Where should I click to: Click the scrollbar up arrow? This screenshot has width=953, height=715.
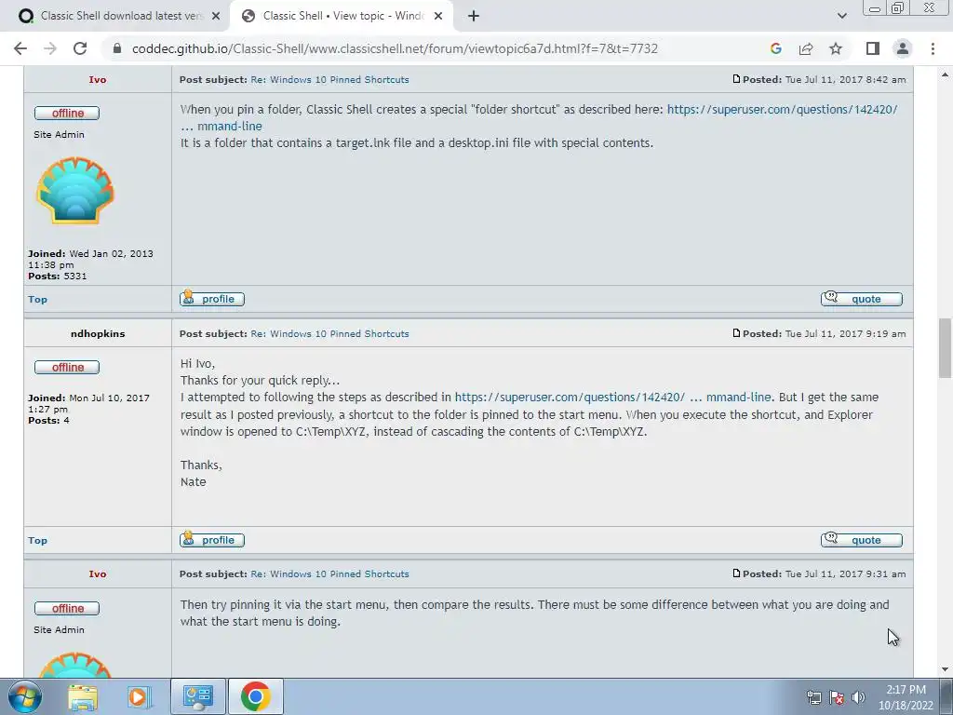945,74
